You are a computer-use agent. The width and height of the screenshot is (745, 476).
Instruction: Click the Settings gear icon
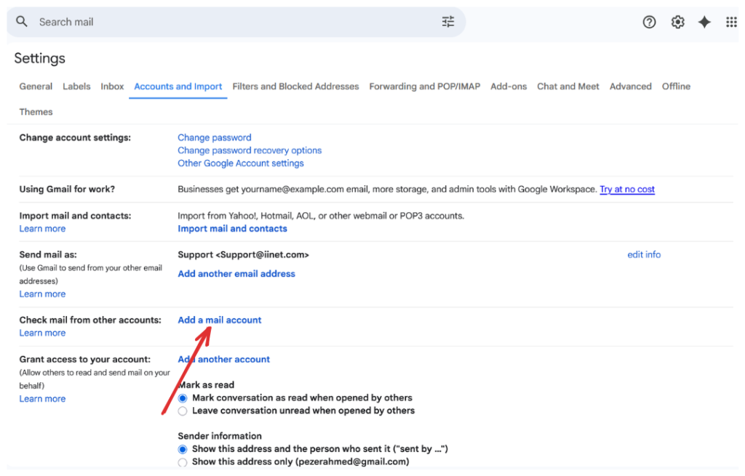pos(677,22)
